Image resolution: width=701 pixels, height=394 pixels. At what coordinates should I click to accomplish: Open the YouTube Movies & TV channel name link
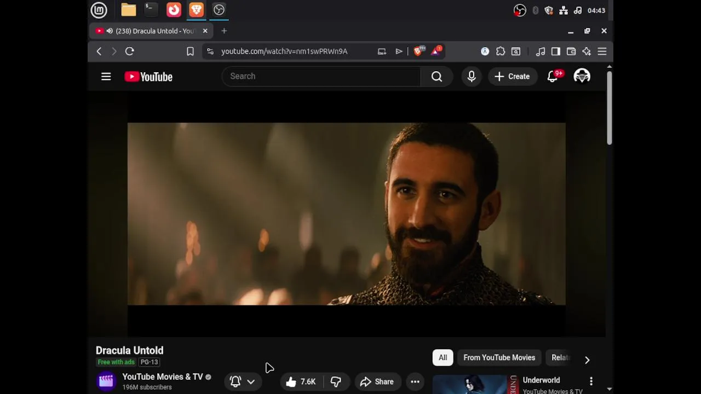(x=163, y=377)
